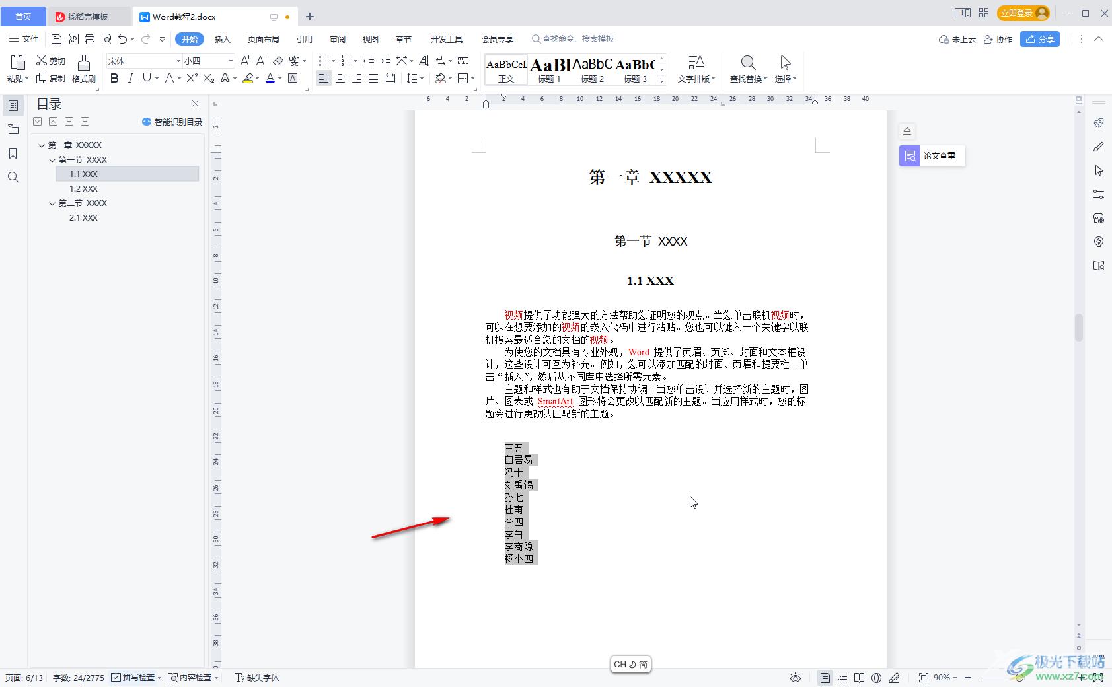The image size is (1112, 687).
Task: Click the Paste clipboard icon
Action: coord(17,62)
